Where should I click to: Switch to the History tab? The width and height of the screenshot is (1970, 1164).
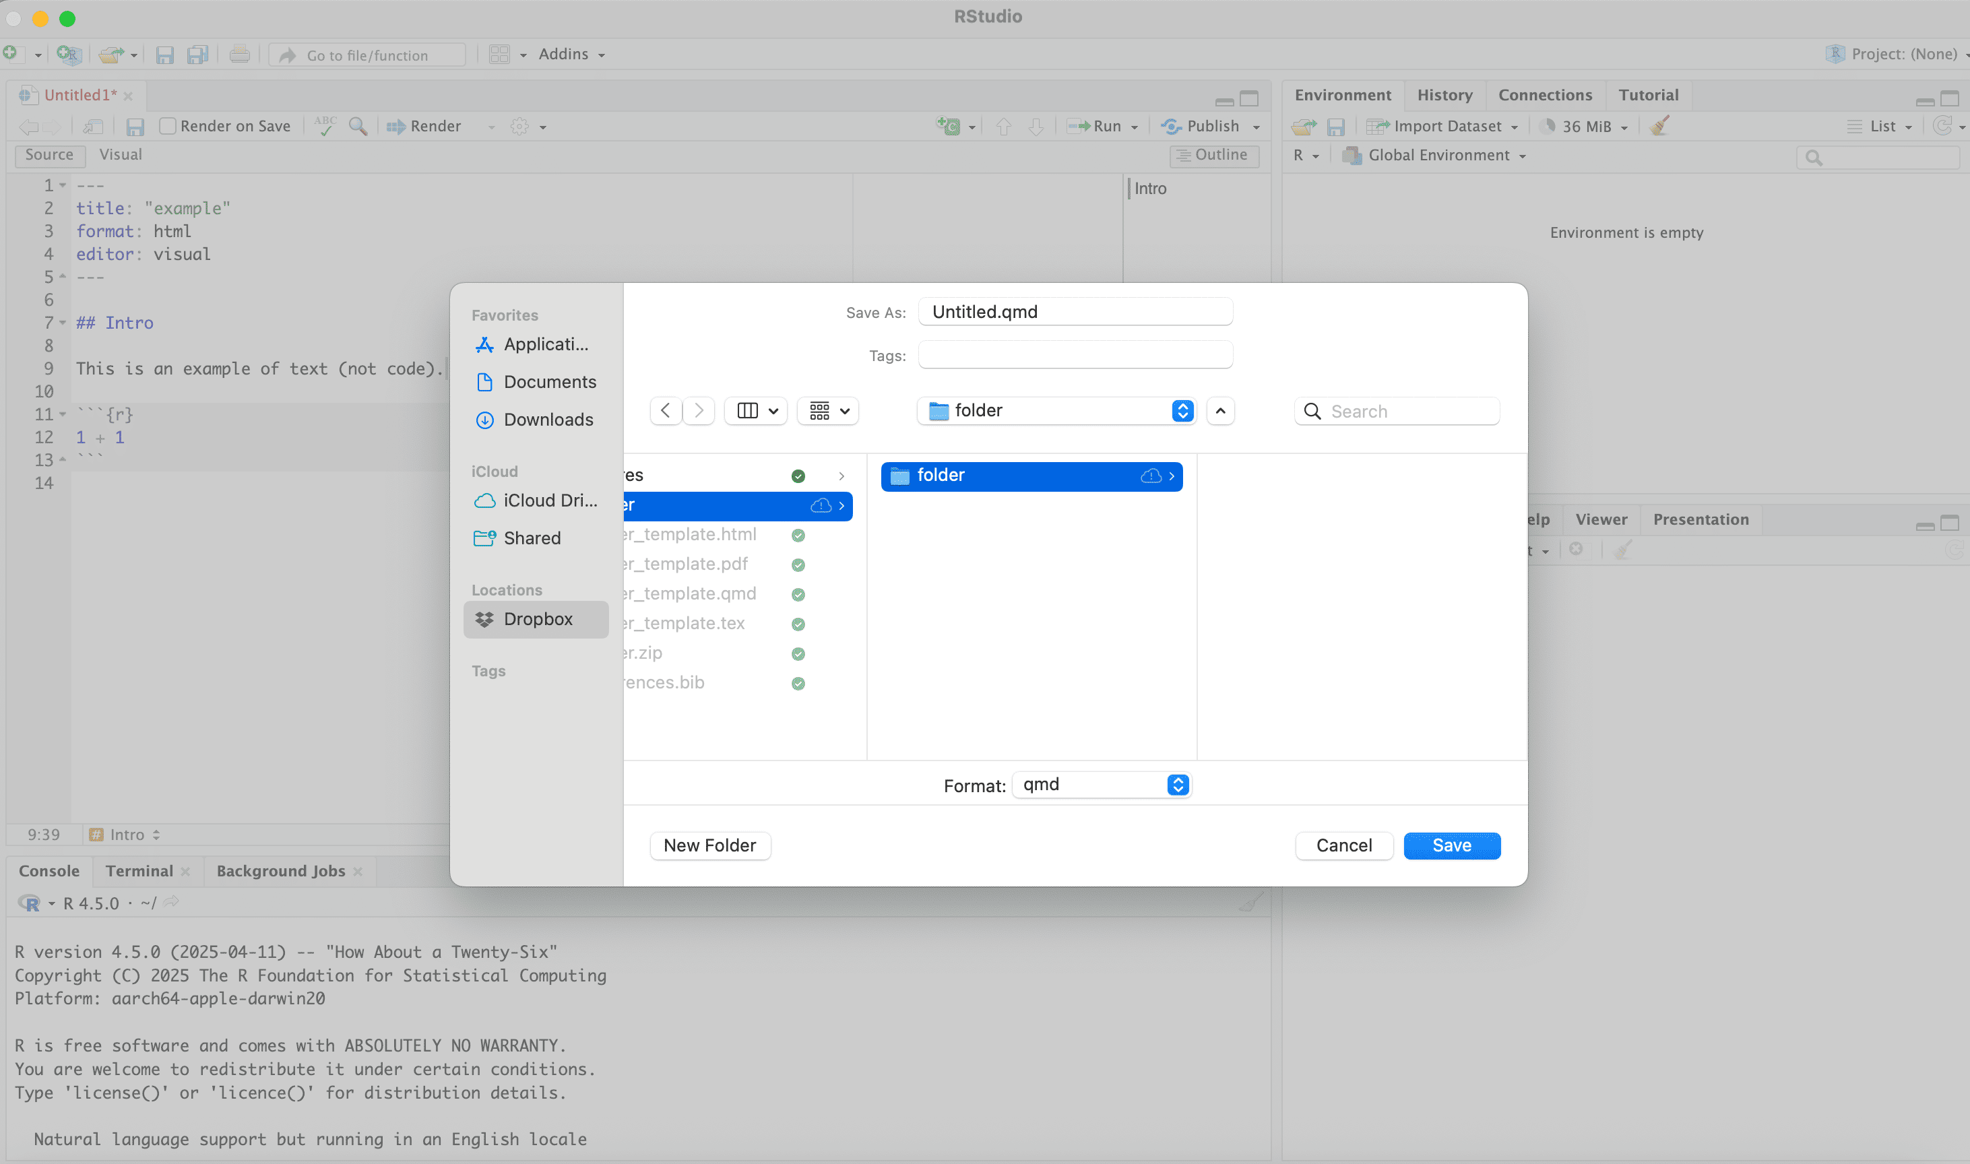point(1444,95)
